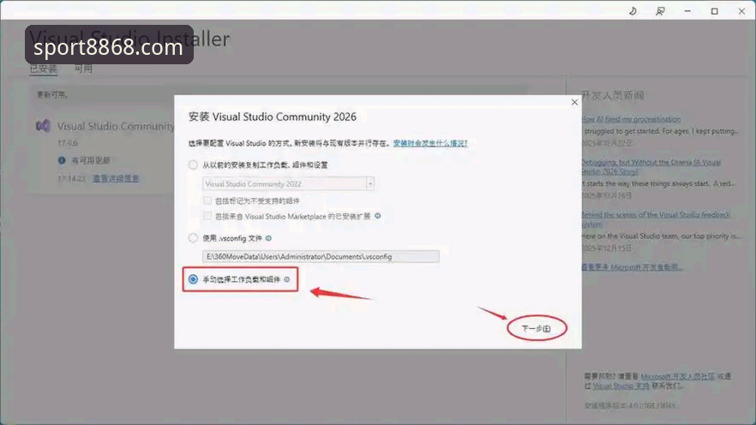Select manually choose workloads and components
The height and width of the screenshot is (425, 756).
click(193, 279)
